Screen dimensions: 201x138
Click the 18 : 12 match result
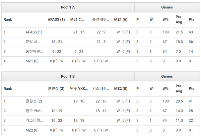pyautogui.click(x=101, y=111)
